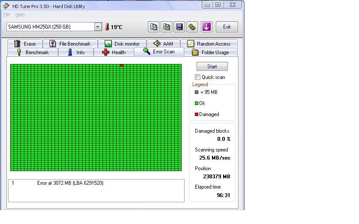Click the floppy disk save screenshot icon
The height and width of the screenshot is (224, 359).
coord(179,27)
